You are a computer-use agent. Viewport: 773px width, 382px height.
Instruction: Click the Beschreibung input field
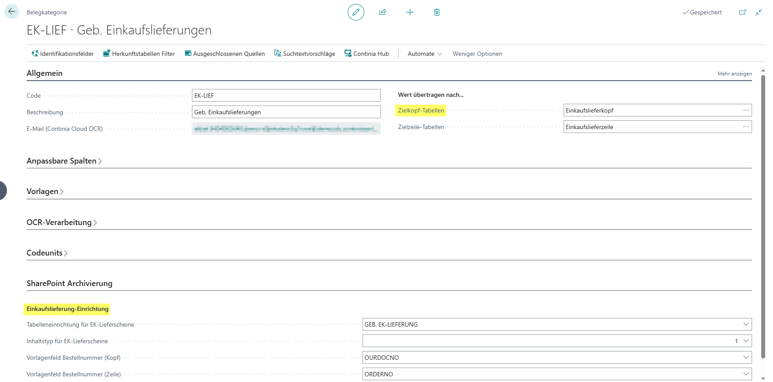coord(286,112)
